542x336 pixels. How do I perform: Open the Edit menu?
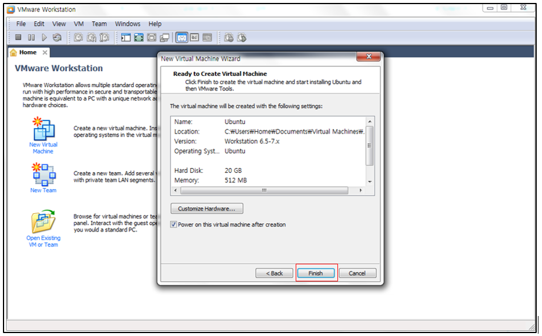point(39,24)
